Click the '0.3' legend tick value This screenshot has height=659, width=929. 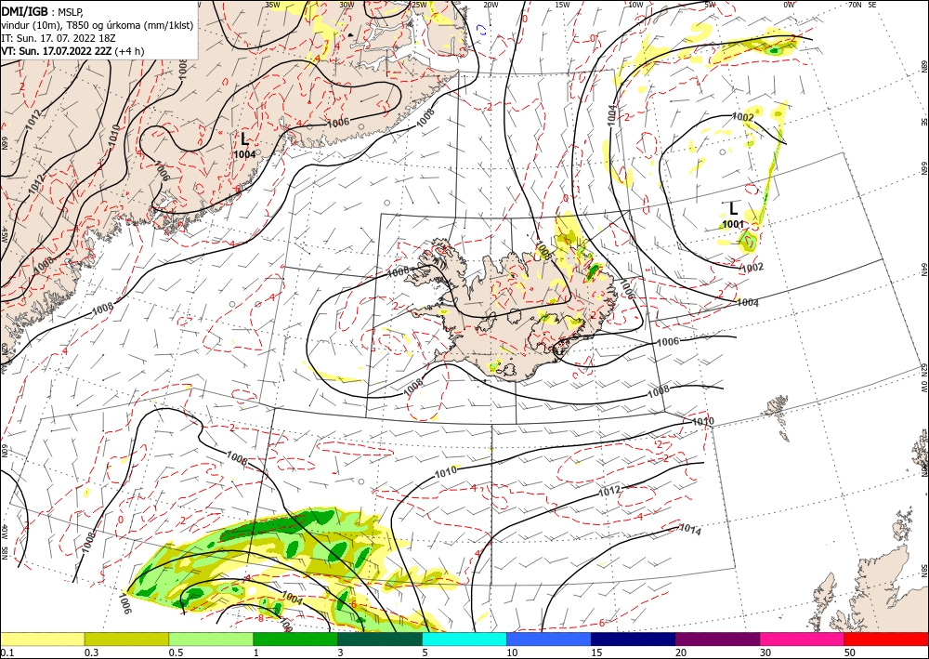[x=92, y=652]
